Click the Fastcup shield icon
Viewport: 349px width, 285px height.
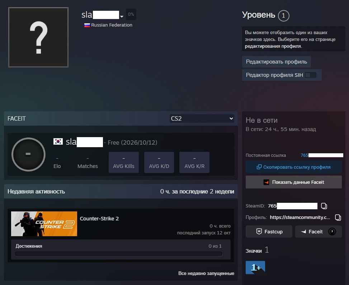tap(259, 232)
